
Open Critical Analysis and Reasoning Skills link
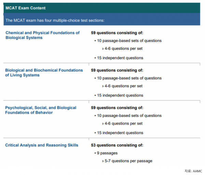pyautogui.click(x=42, y=145)
